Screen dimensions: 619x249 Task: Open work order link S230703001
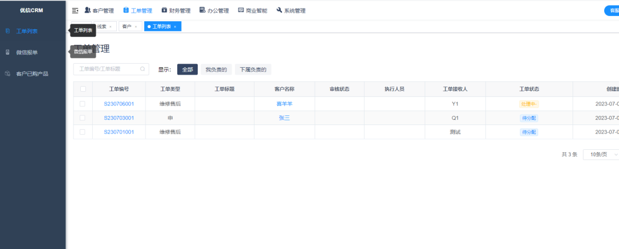tap(119, 118)
